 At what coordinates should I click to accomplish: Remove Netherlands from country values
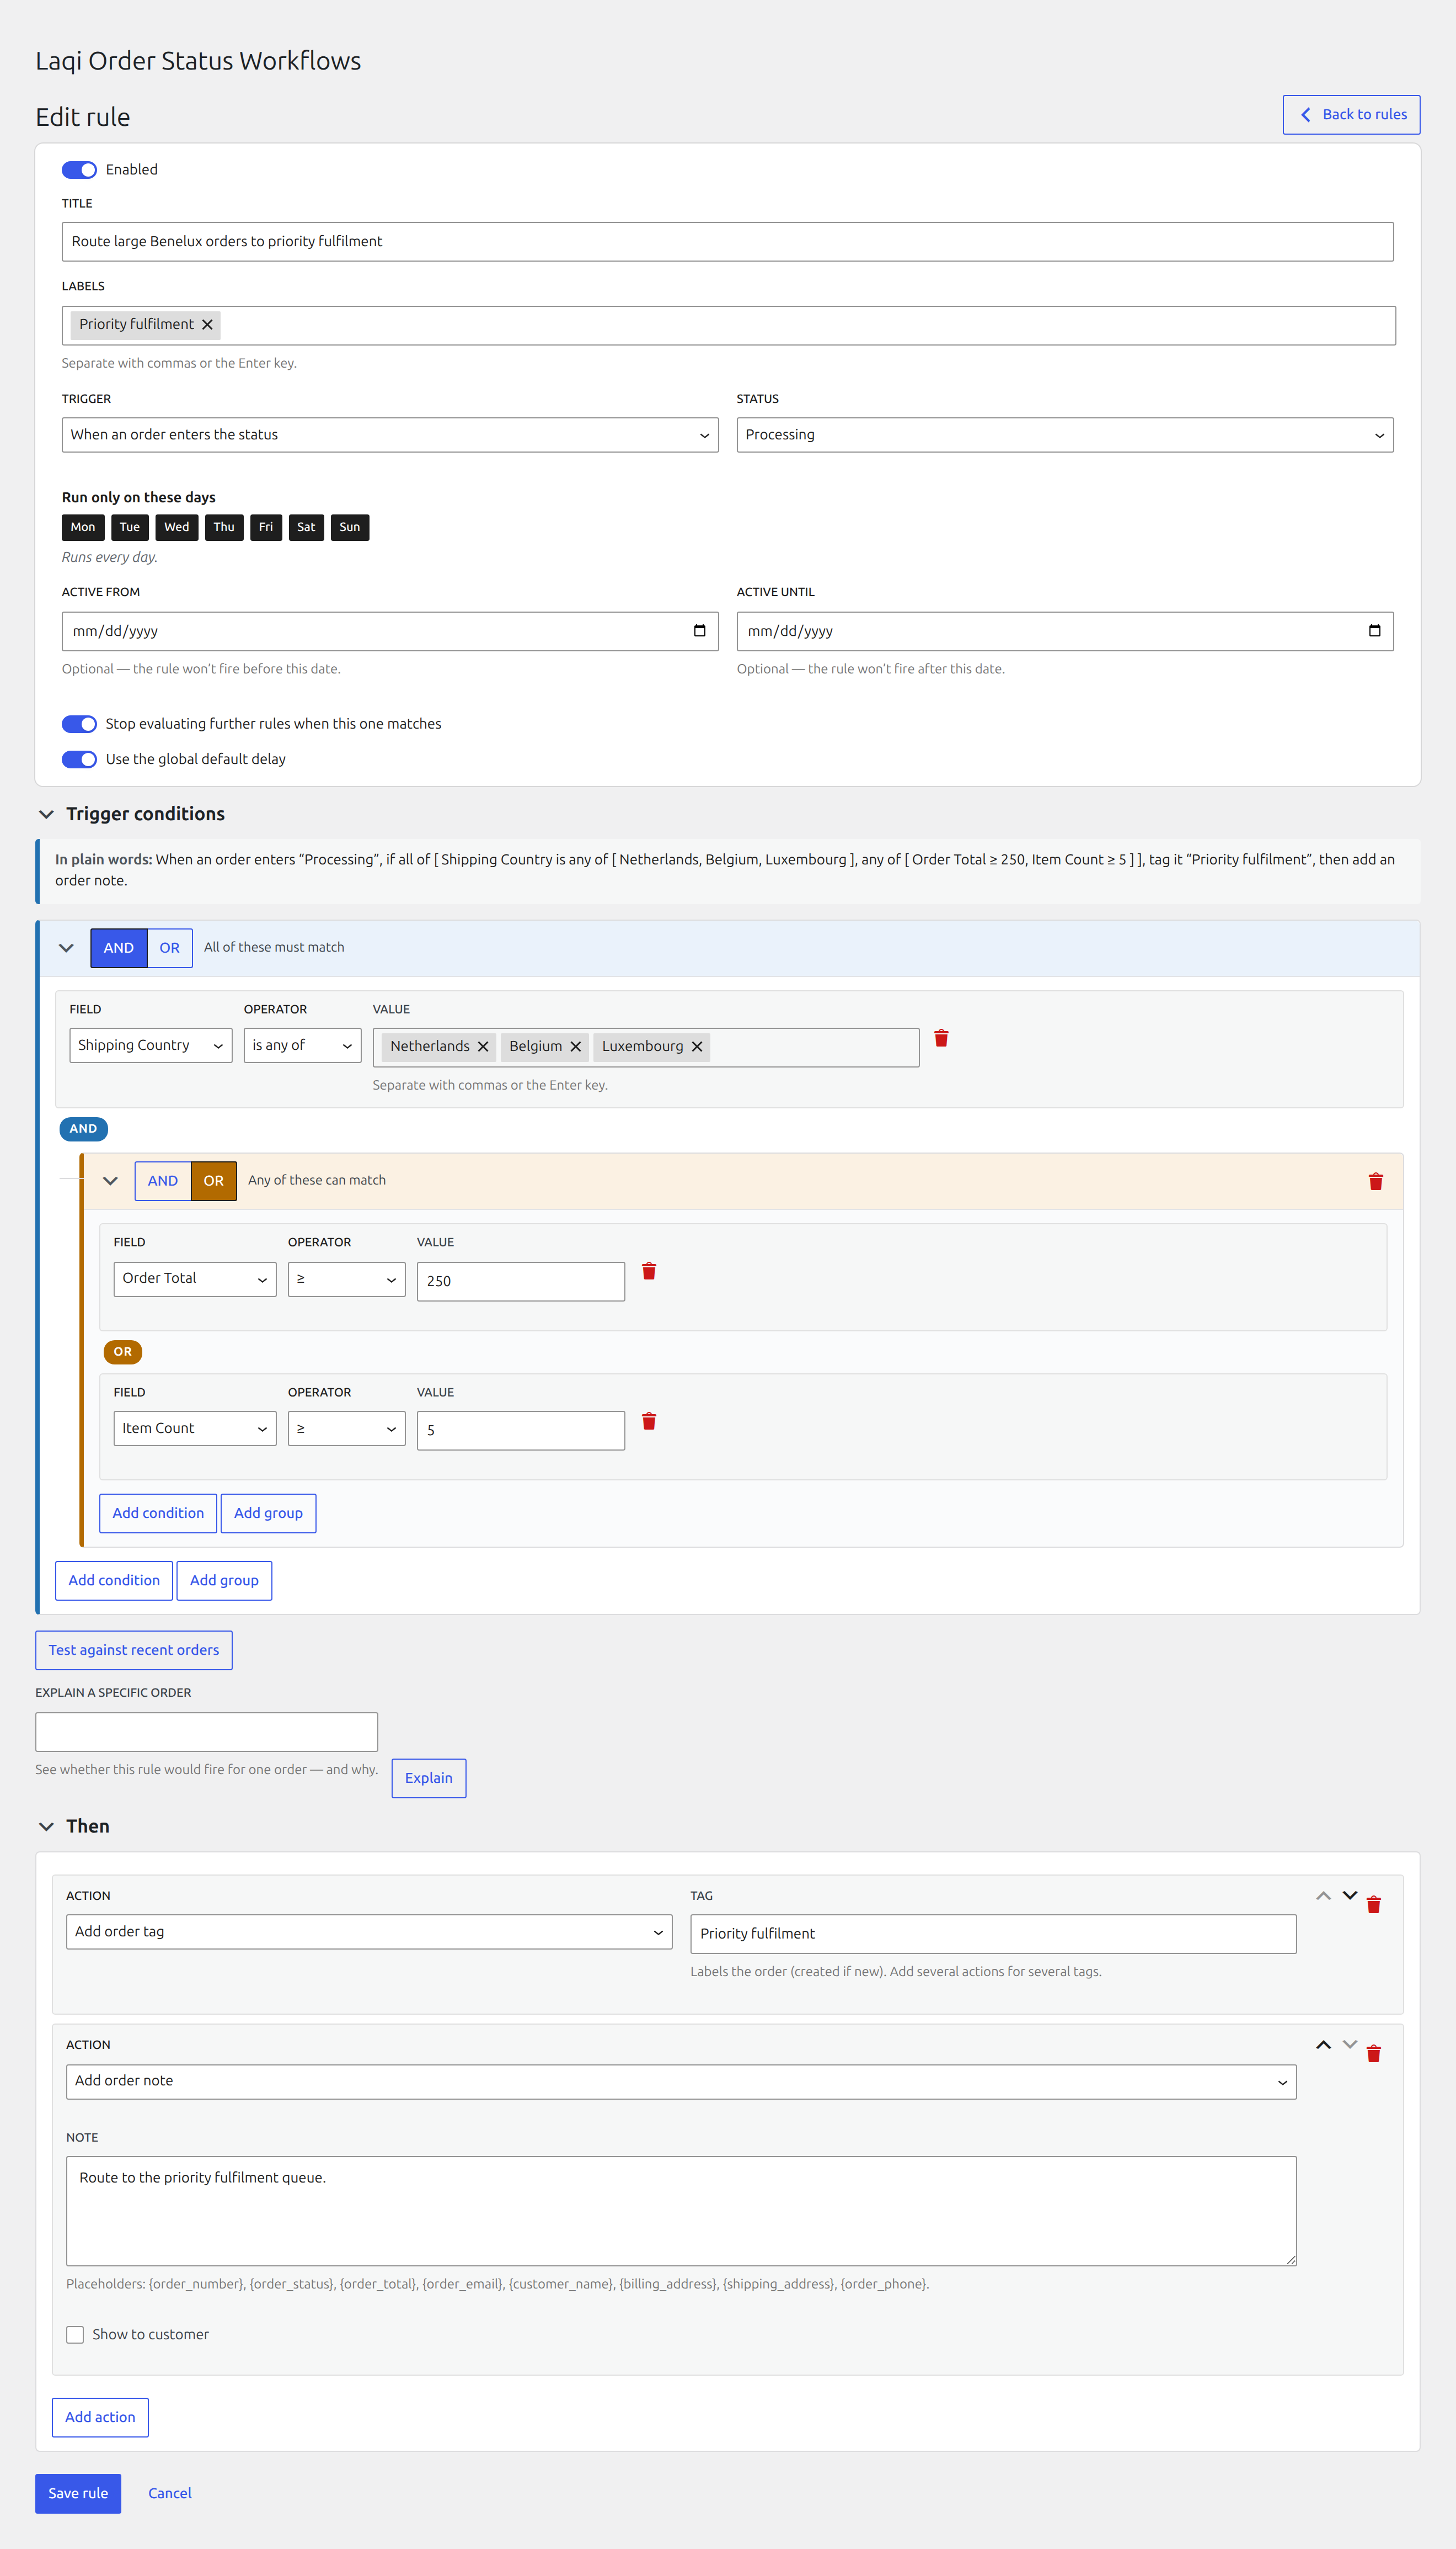click(483, 1046)
